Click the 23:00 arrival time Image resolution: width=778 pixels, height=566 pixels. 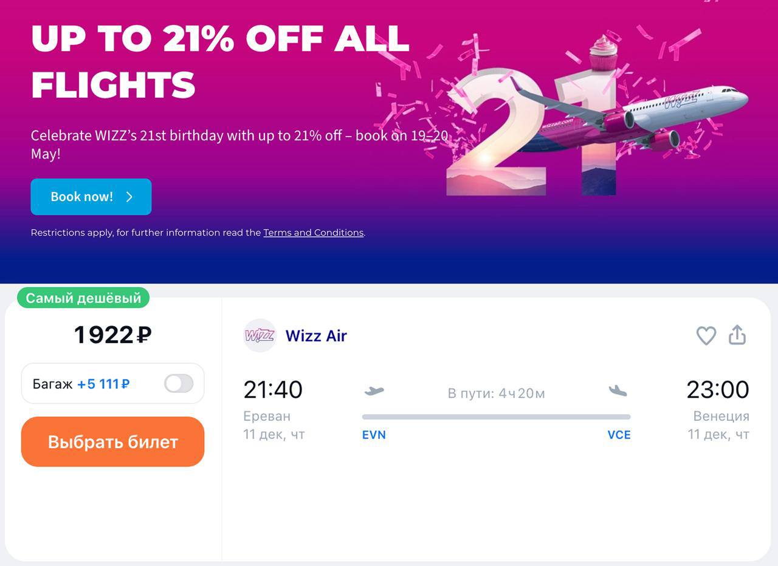pyautogui.click(x=718, y=390)
